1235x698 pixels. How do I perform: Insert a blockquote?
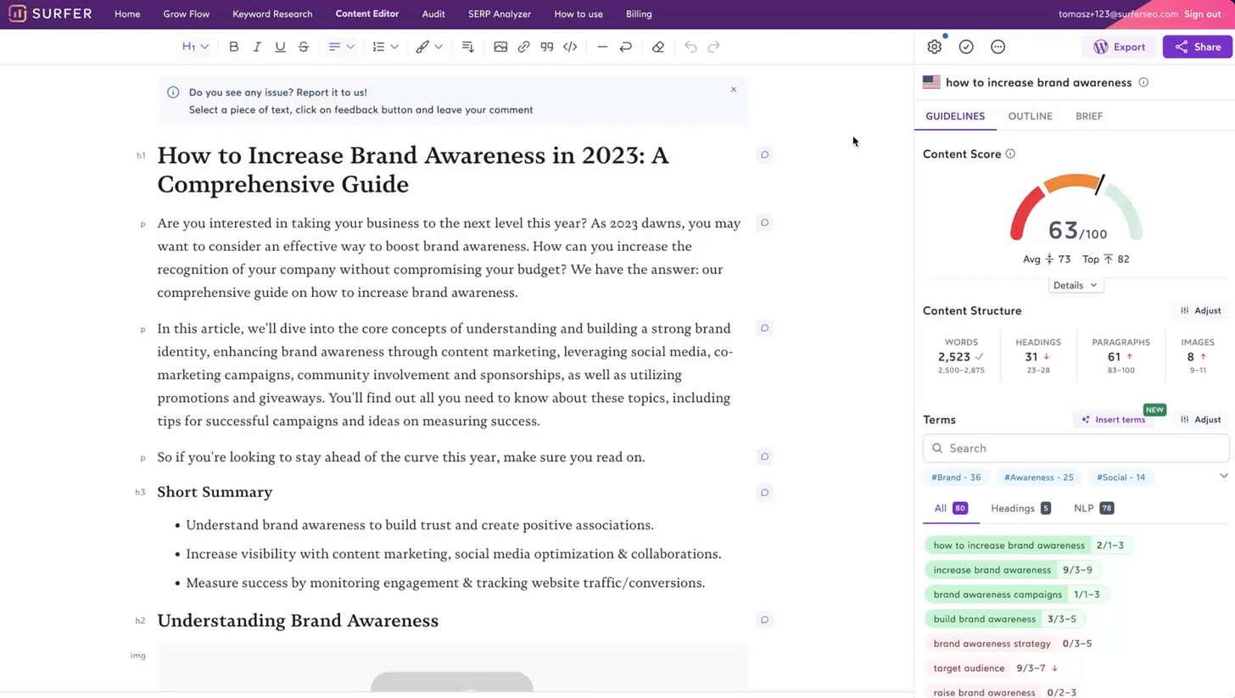546,47
